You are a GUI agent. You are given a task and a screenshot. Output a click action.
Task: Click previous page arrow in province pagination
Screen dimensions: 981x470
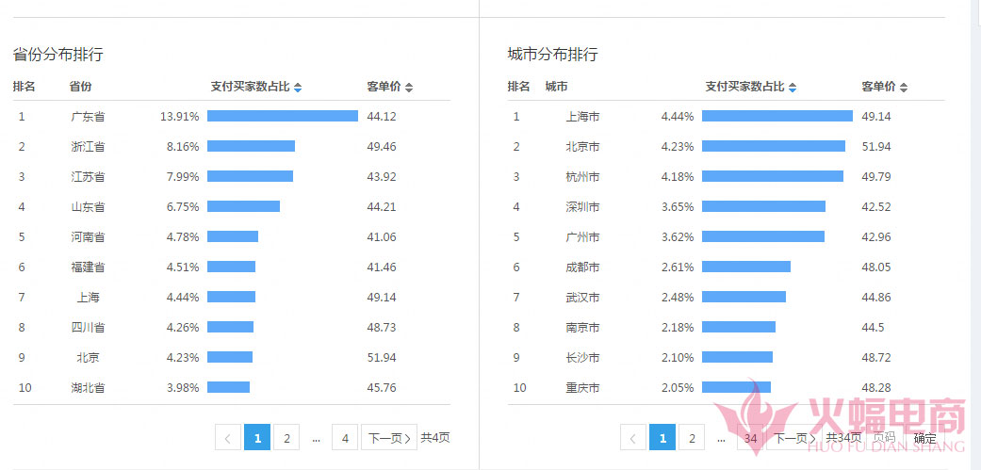(228, 438)
